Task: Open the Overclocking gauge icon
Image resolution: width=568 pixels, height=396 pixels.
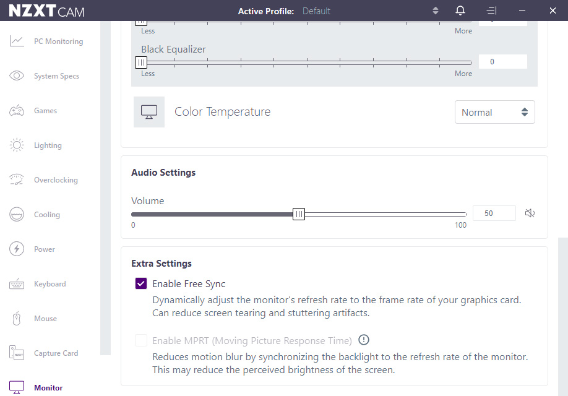Action: 17,180
